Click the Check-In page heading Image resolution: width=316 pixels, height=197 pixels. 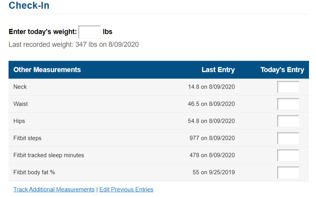coord(29,5)
